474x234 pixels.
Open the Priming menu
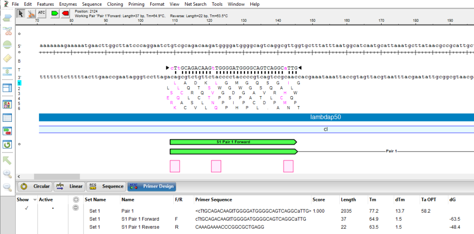pyautogui.click(x=137, y=4)
